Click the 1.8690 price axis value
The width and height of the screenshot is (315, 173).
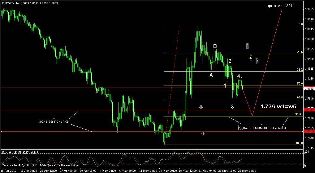pyautogui.click(x=309, y=39)
